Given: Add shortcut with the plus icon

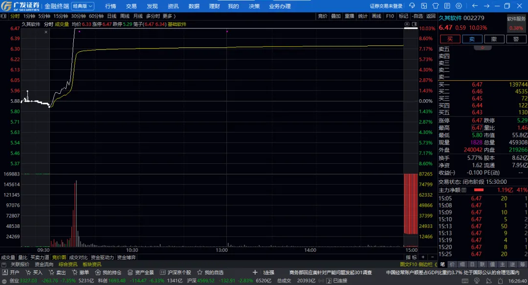Looking at the screenshot, I should 255,272.
